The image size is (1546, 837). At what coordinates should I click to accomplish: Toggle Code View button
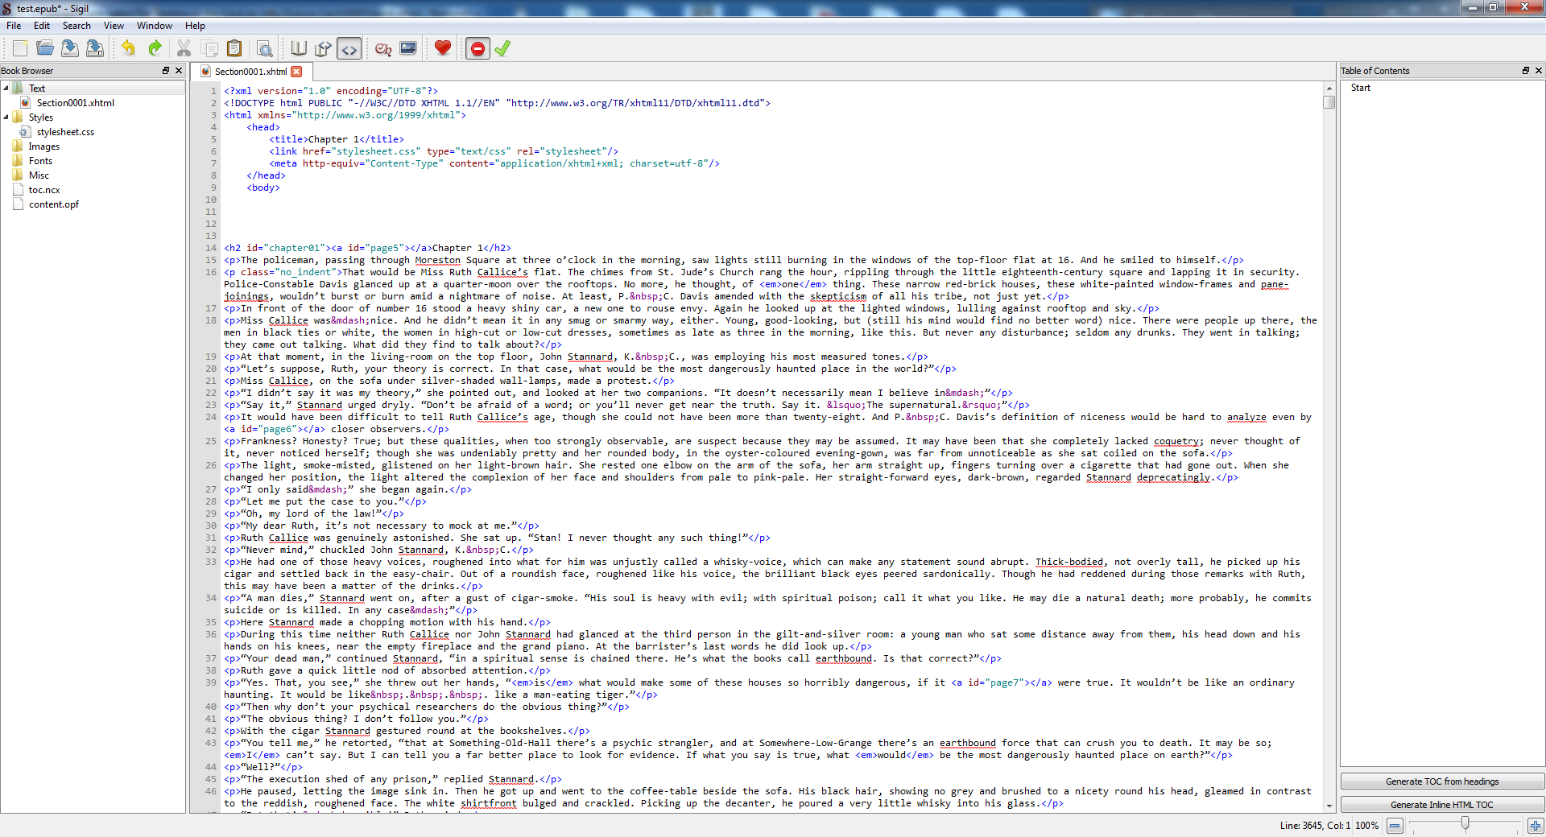point(349,48)
